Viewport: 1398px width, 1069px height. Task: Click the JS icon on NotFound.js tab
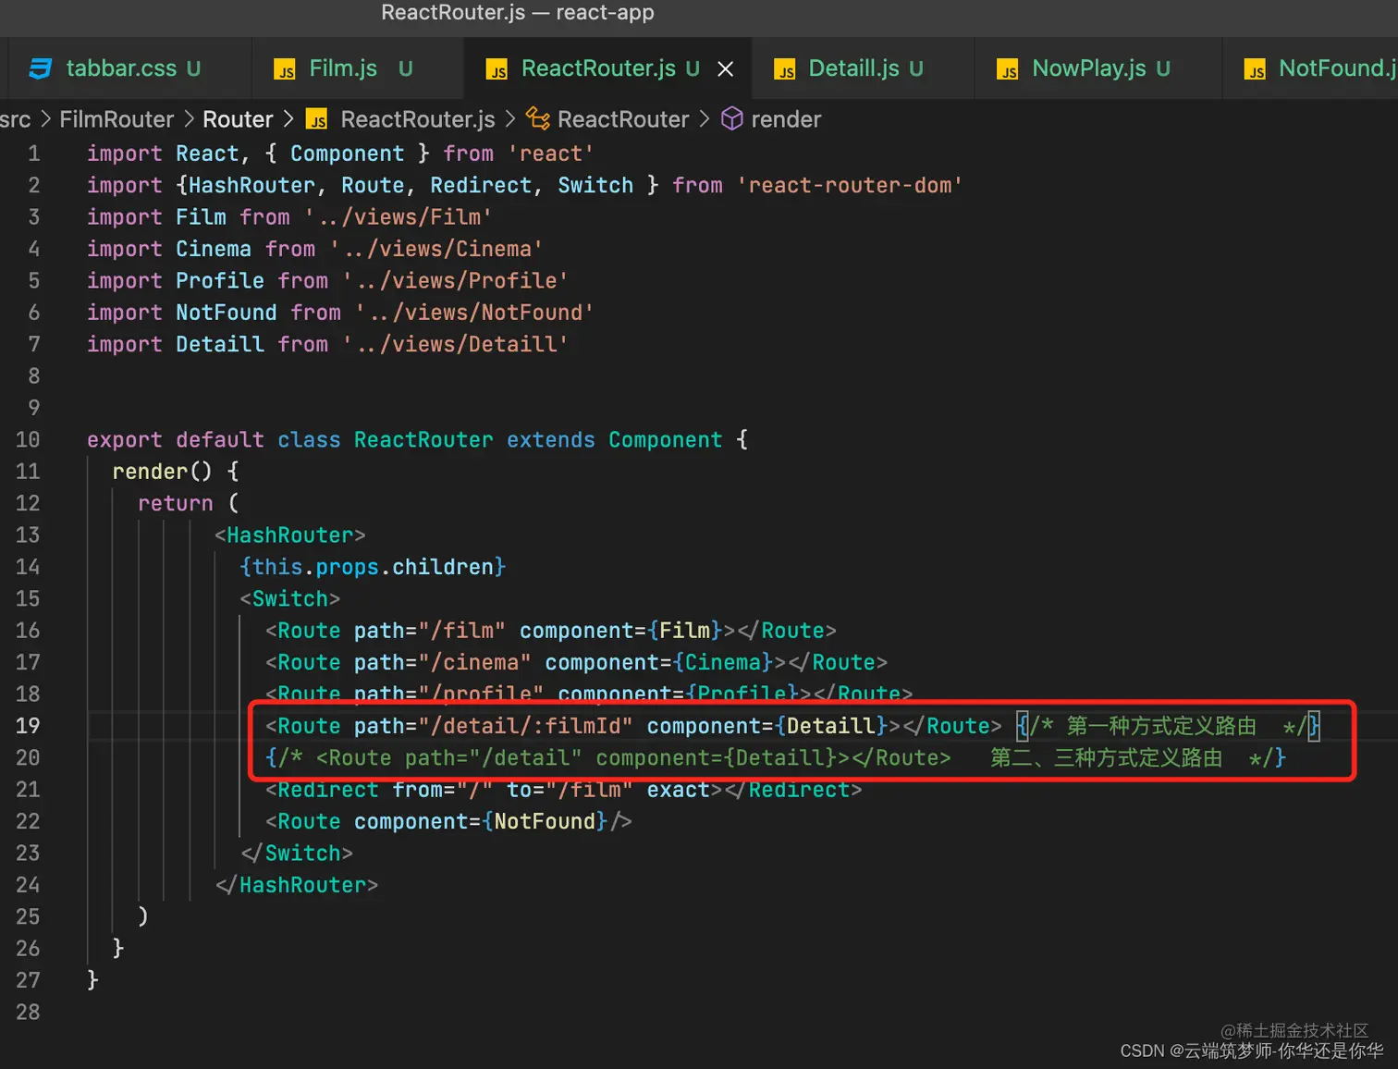coord(1255,70)
